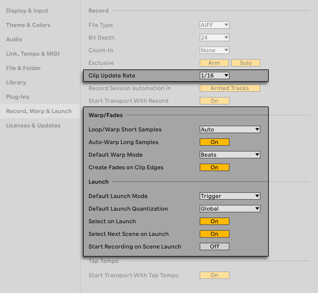The image size is (318, 293).
Task: Open the Library preferences section
Action: [x=16, y=82]
